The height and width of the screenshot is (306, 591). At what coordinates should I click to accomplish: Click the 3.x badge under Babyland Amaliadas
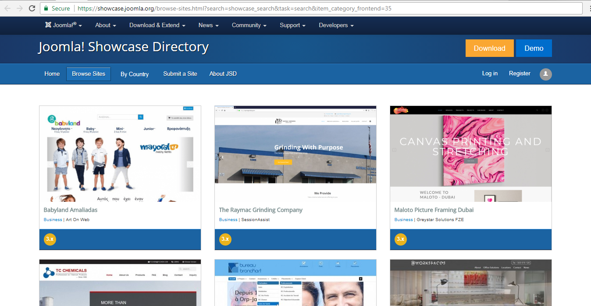tap(50, 239)
